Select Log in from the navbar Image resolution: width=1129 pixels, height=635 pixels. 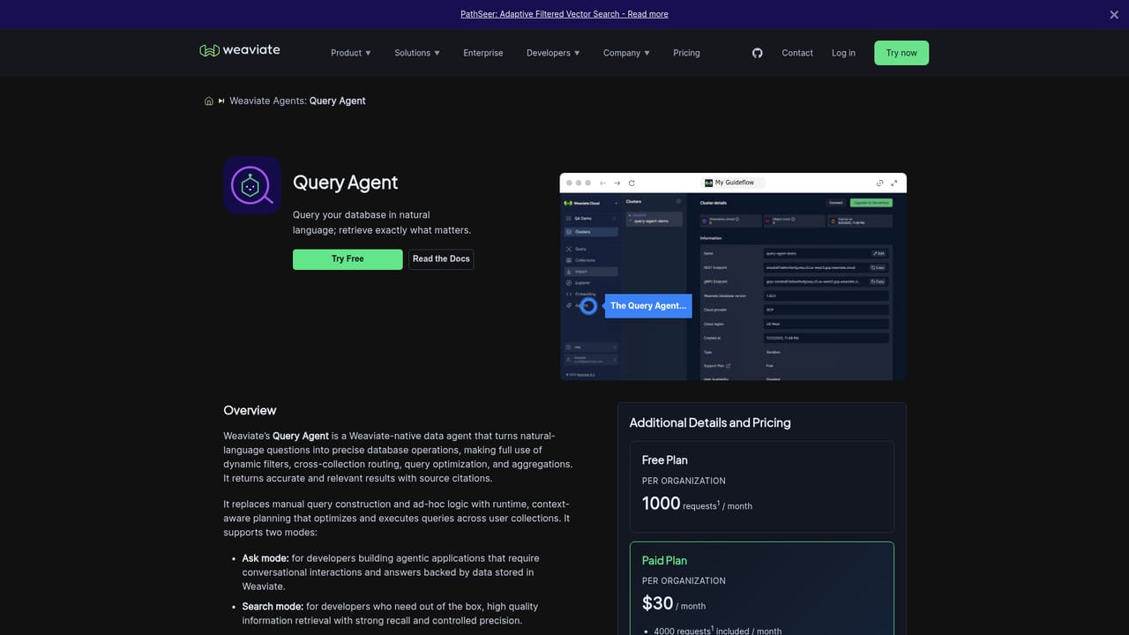pos(843,53)
